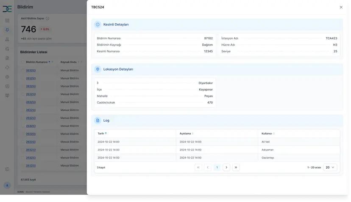This screenshot has width=351, height=202.
Task: Click info icon beside Aktif Bildirim Sayısı
Action: tap(47, 19)
